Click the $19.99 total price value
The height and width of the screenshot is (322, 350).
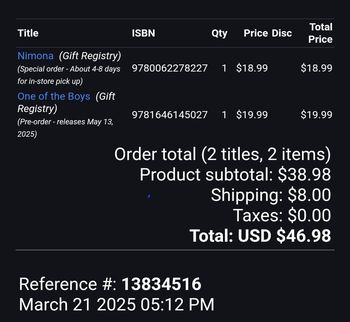click(316, 115)
